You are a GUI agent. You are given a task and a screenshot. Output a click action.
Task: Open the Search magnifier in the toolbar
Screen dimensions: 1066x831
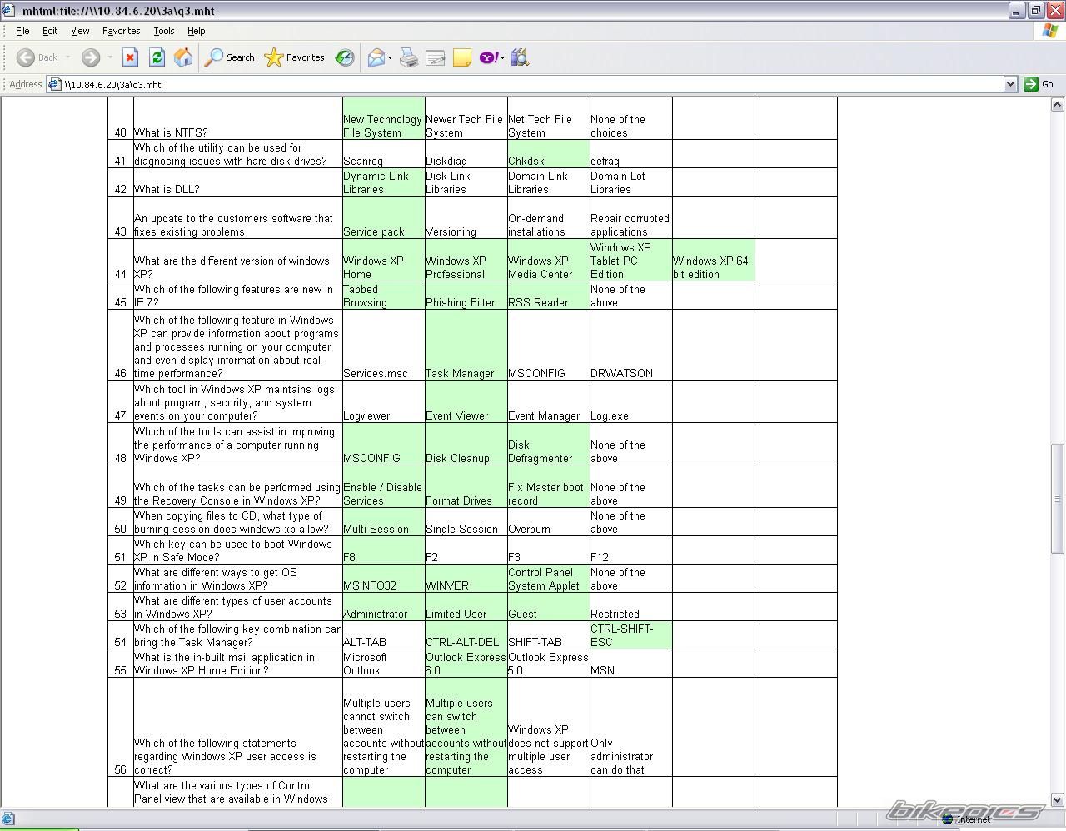(x=230, y=57)
